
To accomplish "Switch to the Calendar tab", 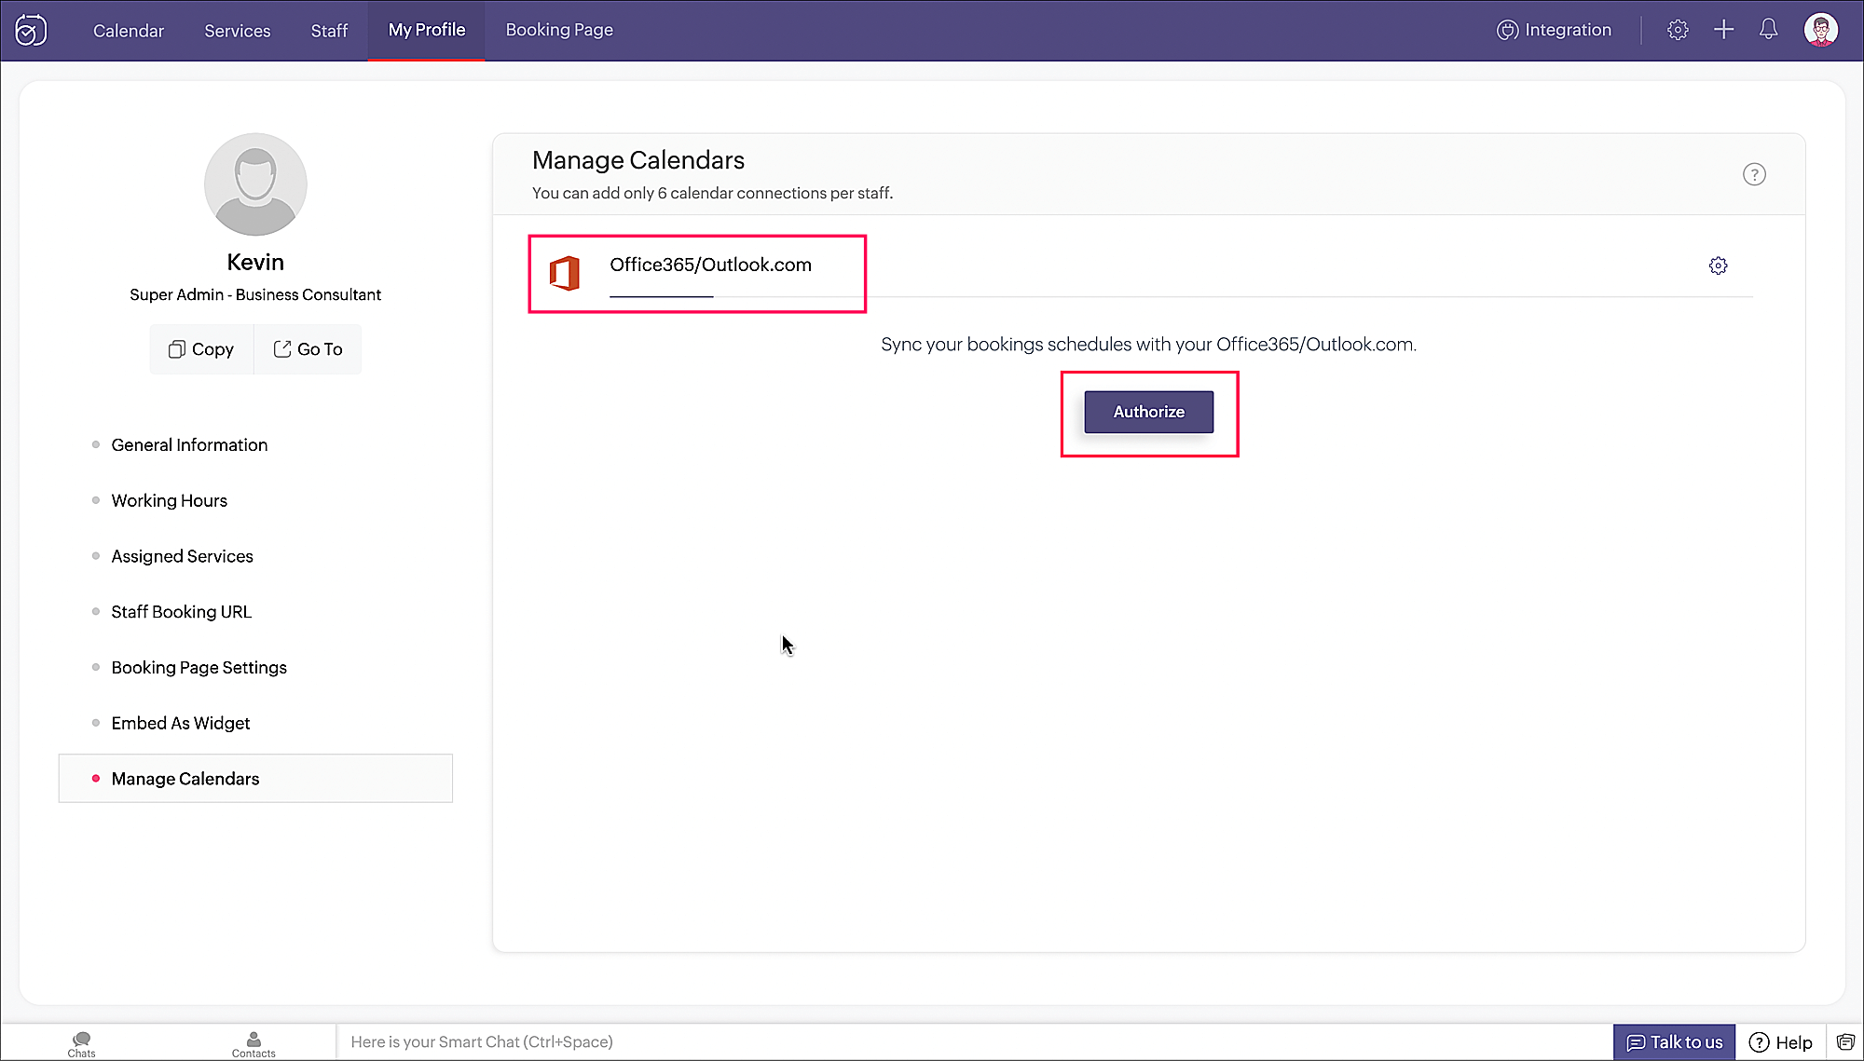I will point(129,31).
